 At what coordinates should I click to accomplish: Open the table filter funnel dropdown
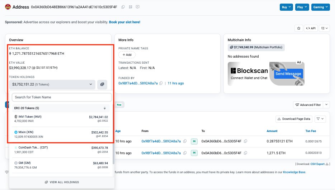pos(320,119)
